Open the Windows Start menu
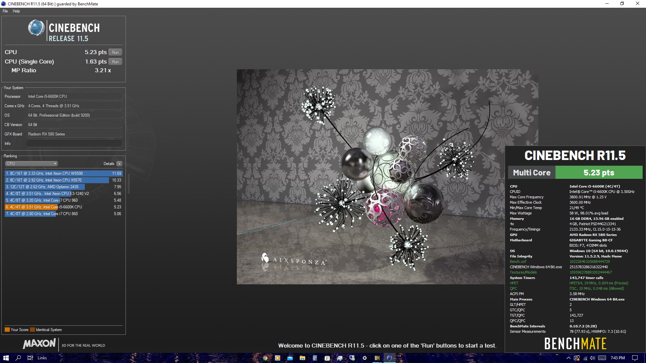Viewport: 646px width, 363px height. (6, 358)
